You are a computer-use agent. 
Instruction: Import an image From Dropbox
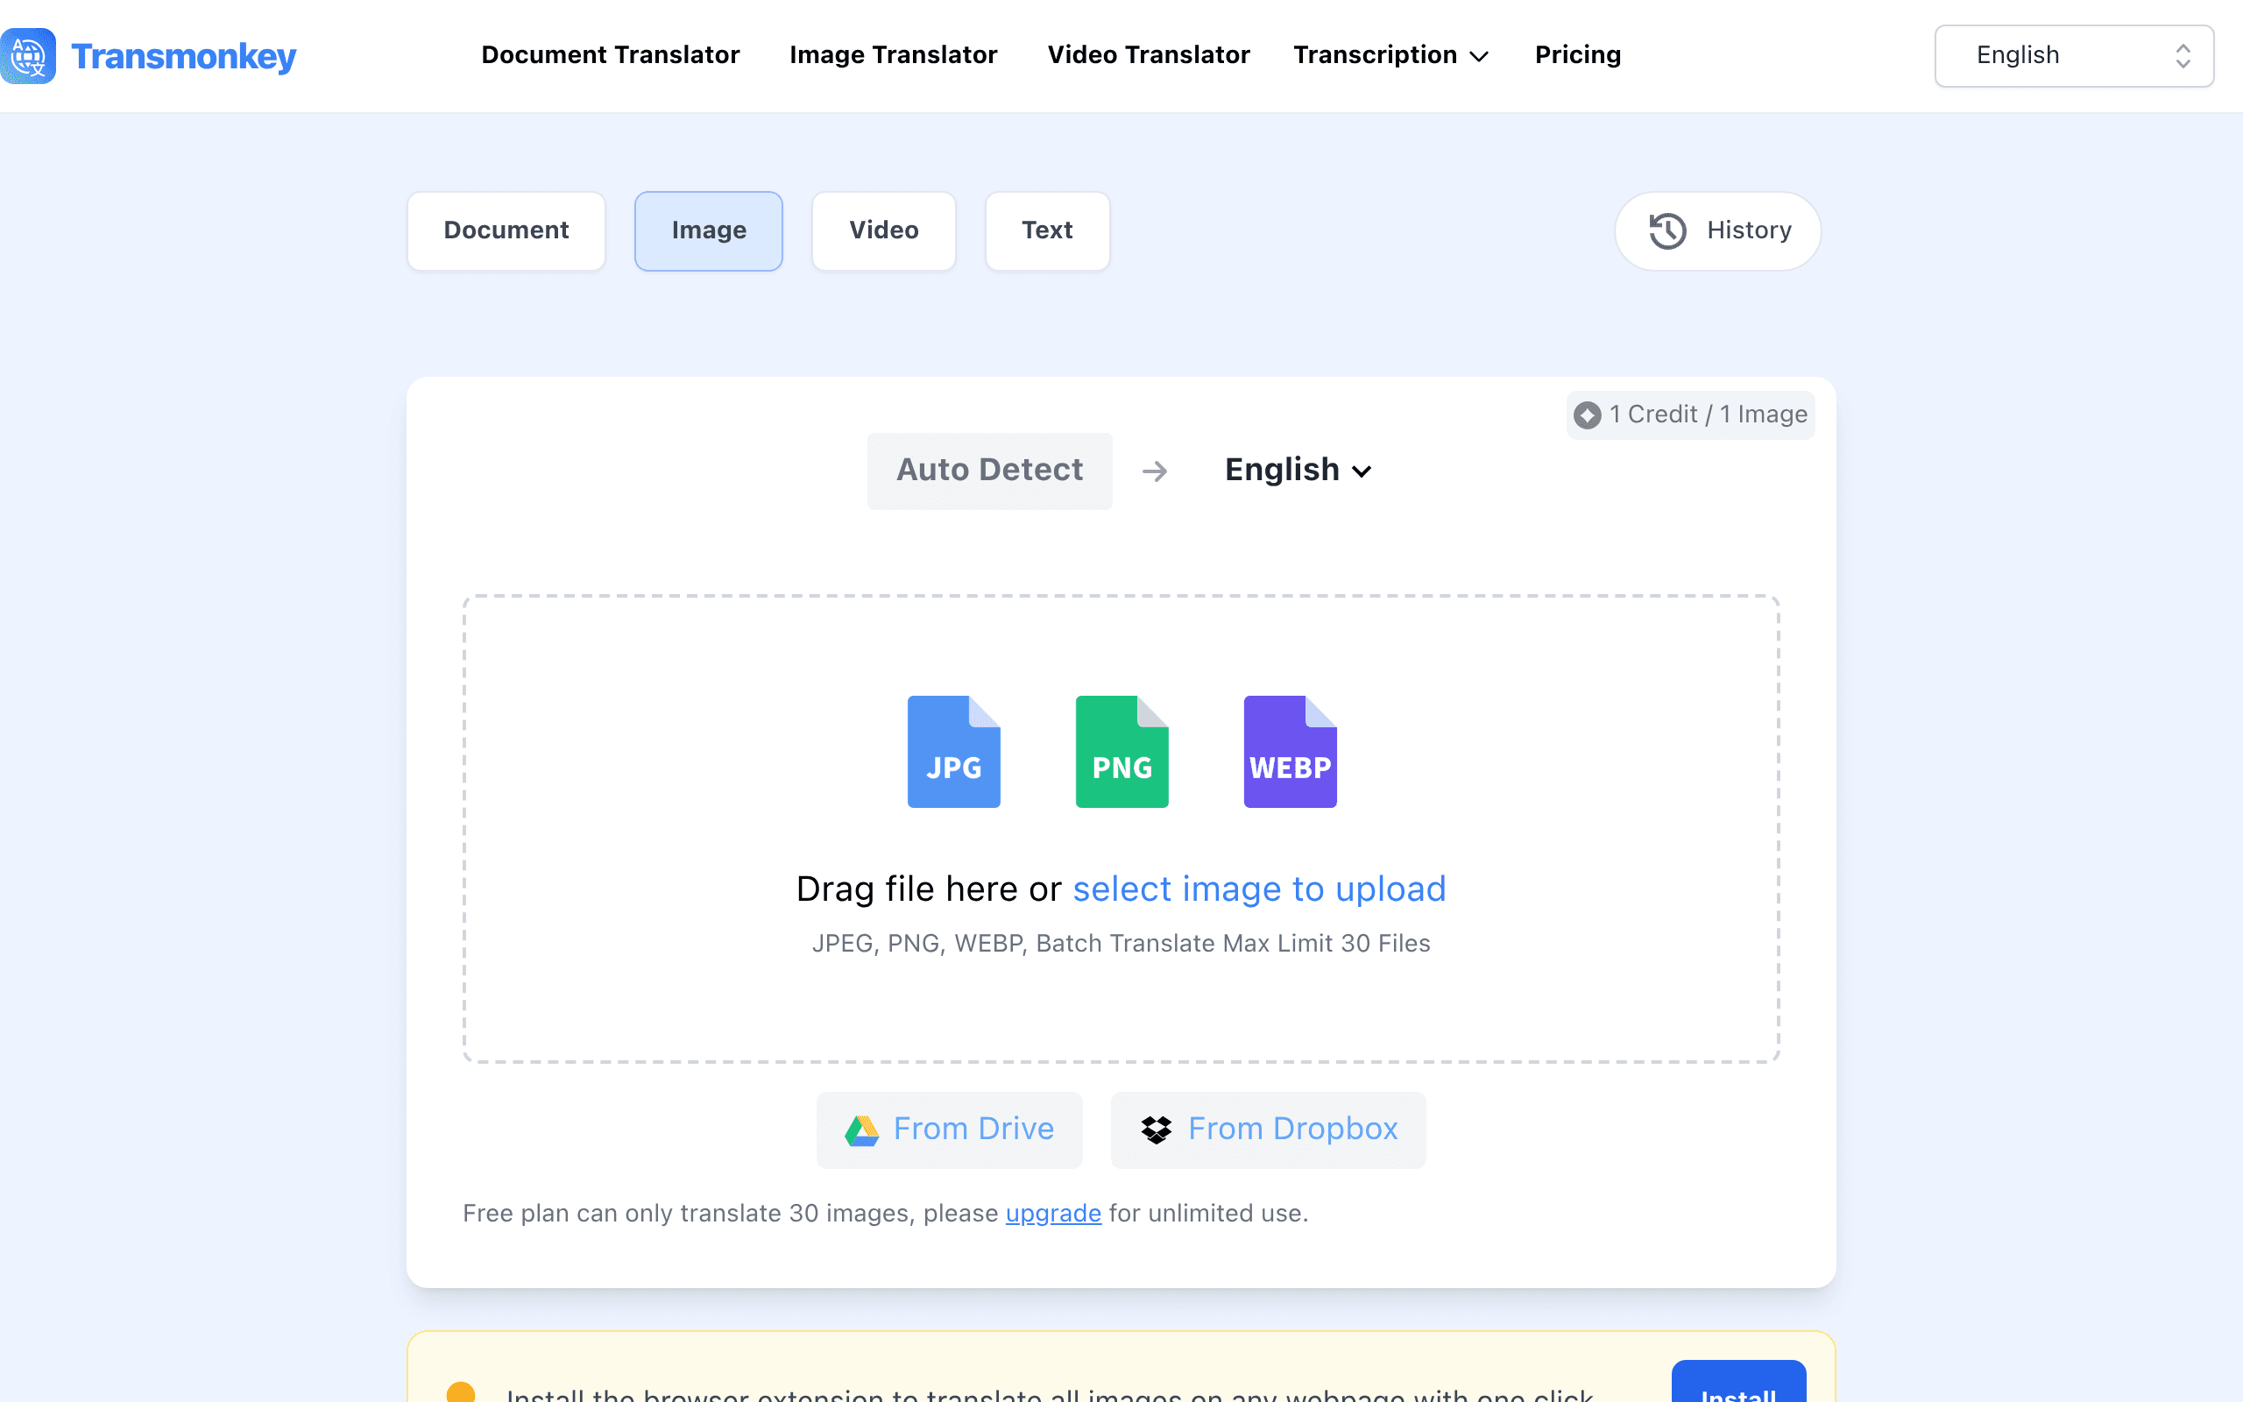(1268, 1129)
